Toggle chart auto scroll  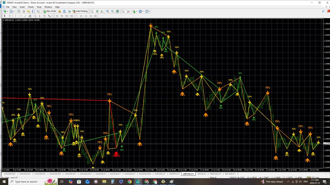pyautogui.click(x=123, y=11)
